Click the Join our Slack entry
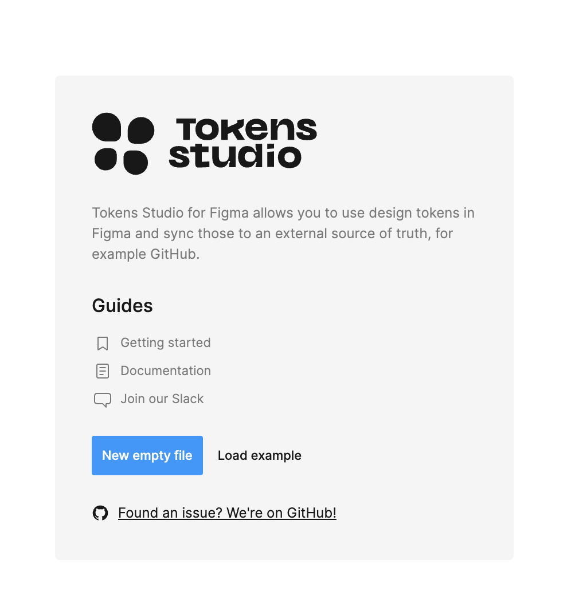The height and width of the screenshot is (615, 571). [x=162, y=399]
